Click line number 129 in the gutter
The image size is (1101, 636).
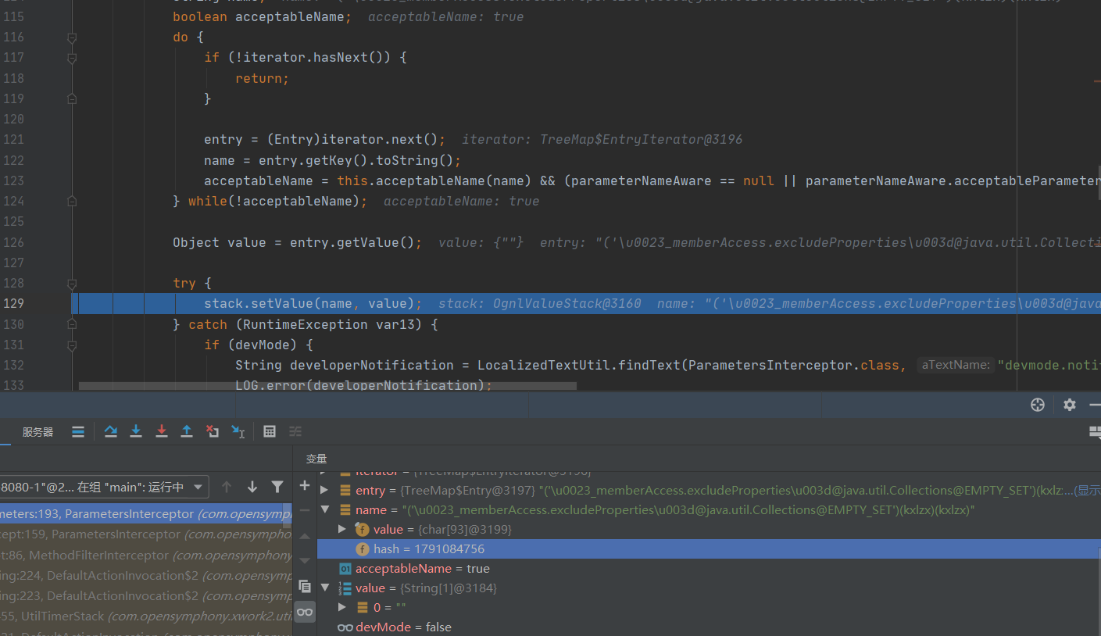[x=13, y=303]
